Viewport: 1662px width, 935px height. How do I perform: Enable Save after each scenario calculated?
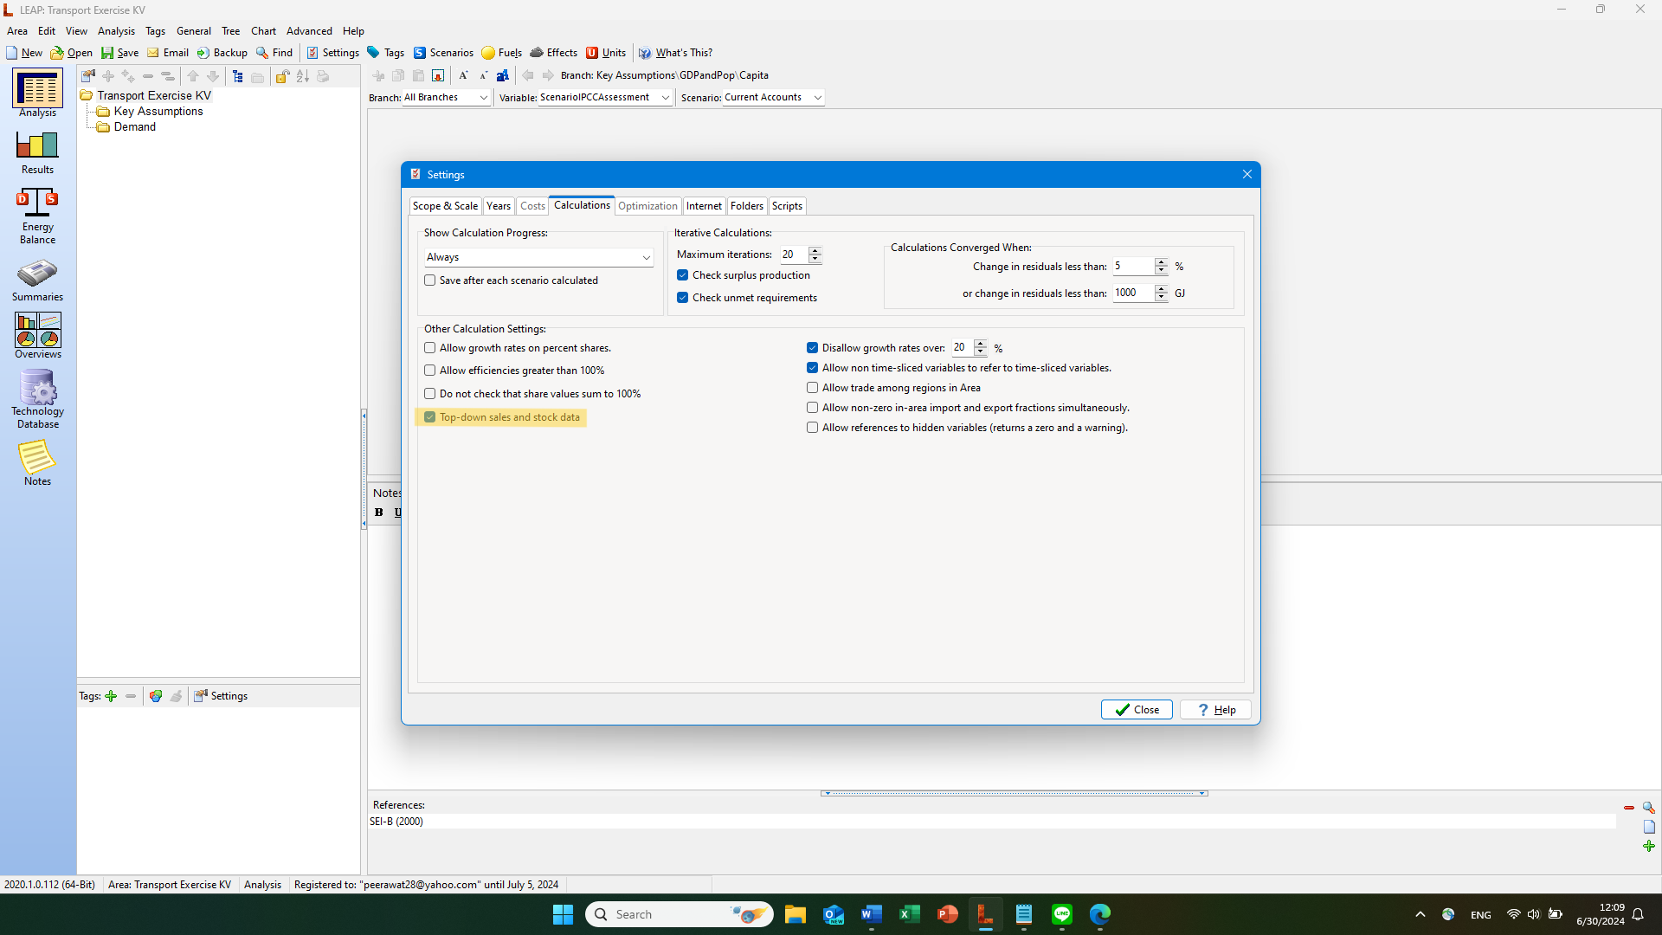tap(430, 280)
